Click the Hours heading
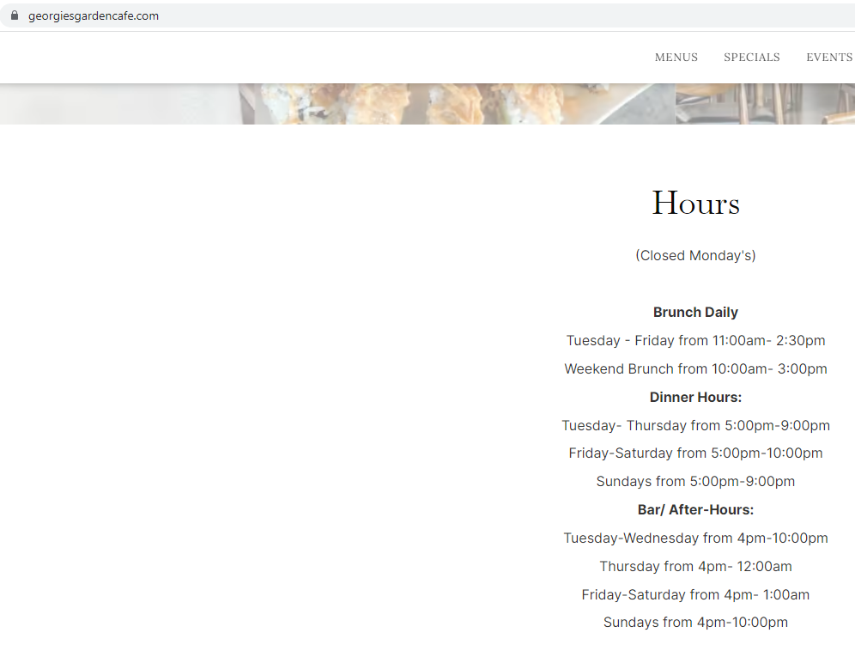855x651 pixels. [x=695, y=204]
